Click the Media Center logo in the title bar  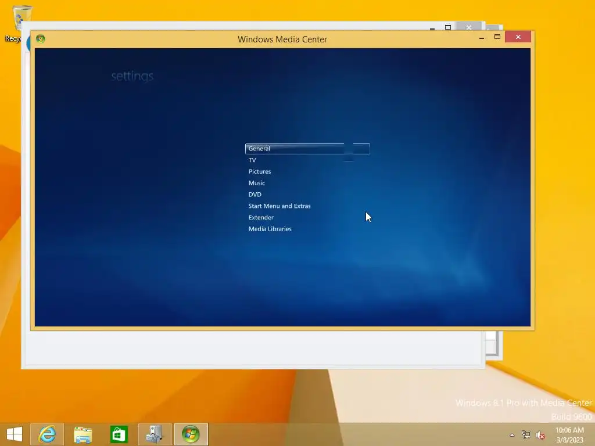[41, 39]
